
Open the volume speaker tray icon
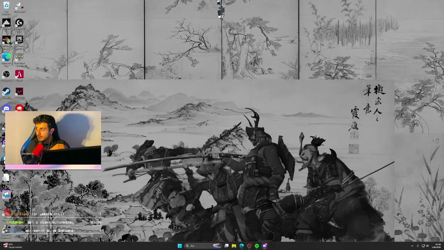pos(427,246)
